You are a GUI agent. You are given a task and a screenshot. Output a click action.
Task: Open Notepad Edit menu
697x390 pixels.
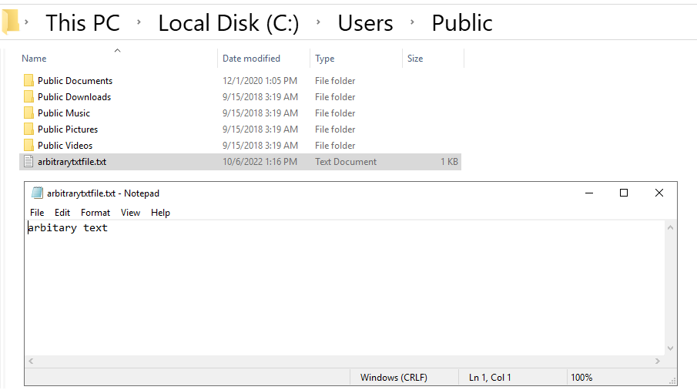(x=62, y=213)
